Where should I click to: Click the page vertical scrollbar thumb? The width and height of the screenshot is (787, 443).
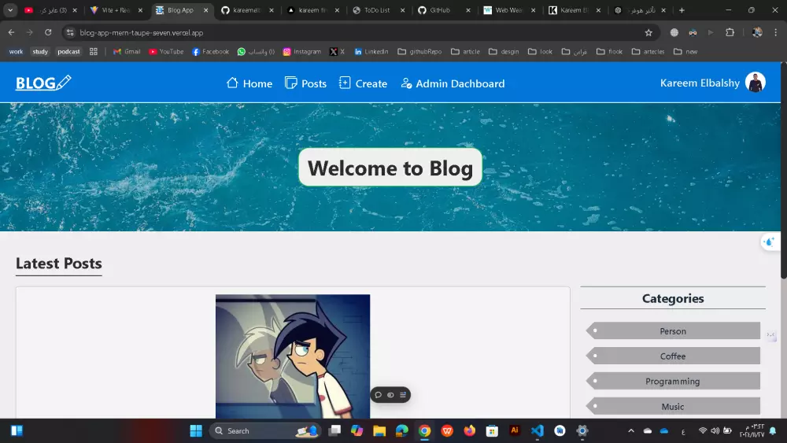coord(784,171)
